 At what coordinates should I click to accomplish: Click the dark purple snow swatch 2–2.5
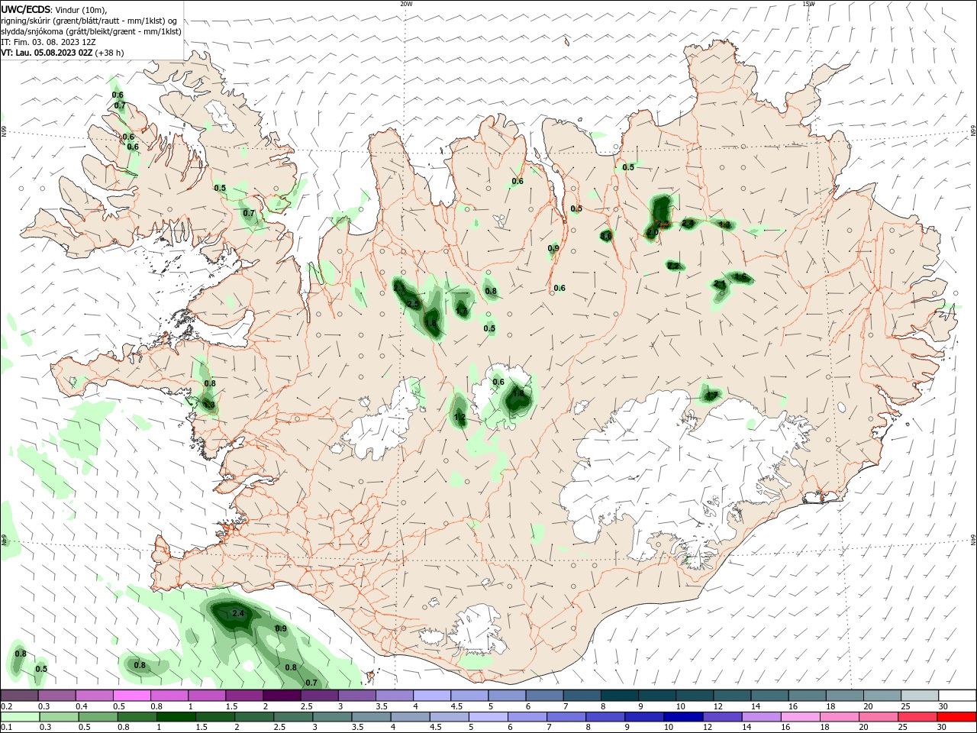point(282,696)
